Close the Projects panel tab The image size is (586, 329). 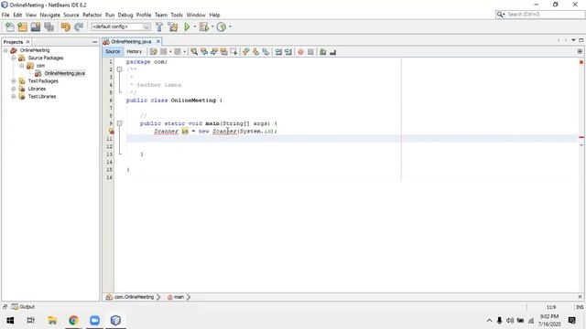pyautogui.click(x=27, y=42)
